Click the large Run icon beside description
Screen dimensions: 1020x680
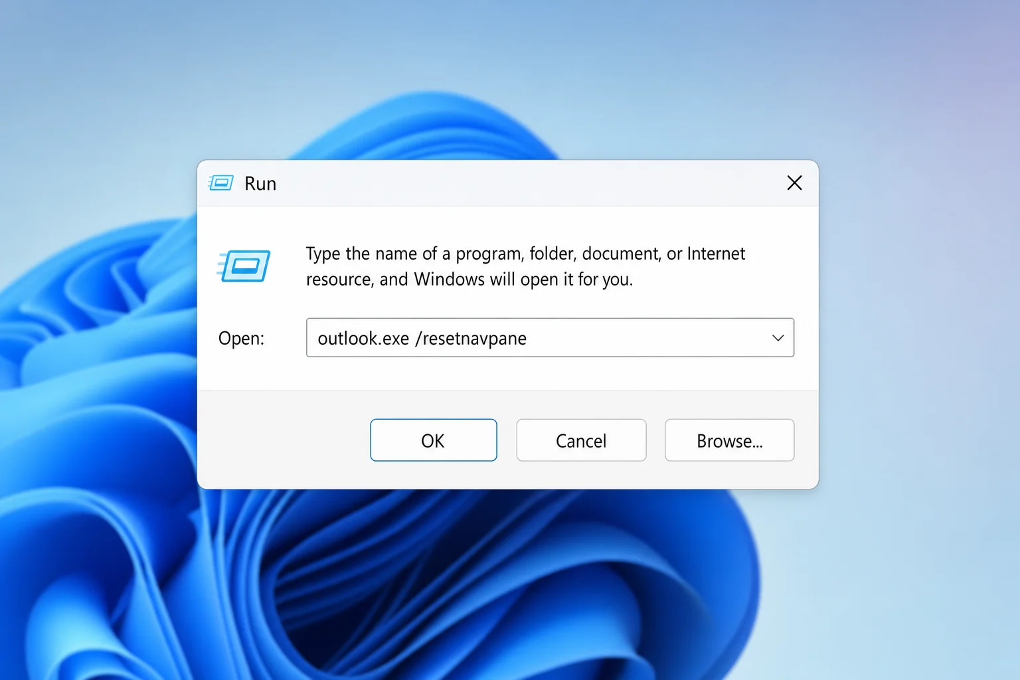click(244, 266)
